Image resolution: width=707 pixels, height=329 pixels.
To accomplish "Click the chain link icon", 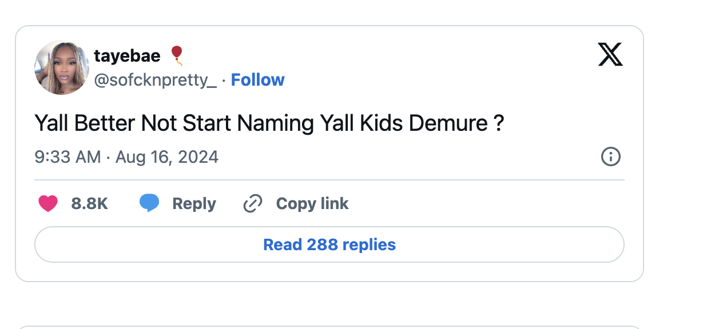I will (x=252, y=203).
